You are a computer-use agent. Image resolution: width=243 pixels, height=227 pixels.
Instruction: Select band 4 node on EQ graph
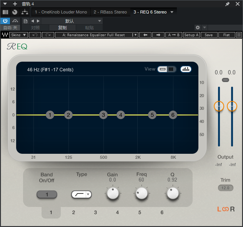click(x=121, y=115)
